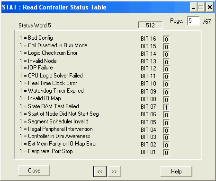Select the text 'Peripheral Port Stop'

coord(50,151)
